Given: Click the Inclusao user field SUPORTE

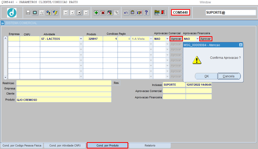Looking at the screenshot, I should pos(174,85).
